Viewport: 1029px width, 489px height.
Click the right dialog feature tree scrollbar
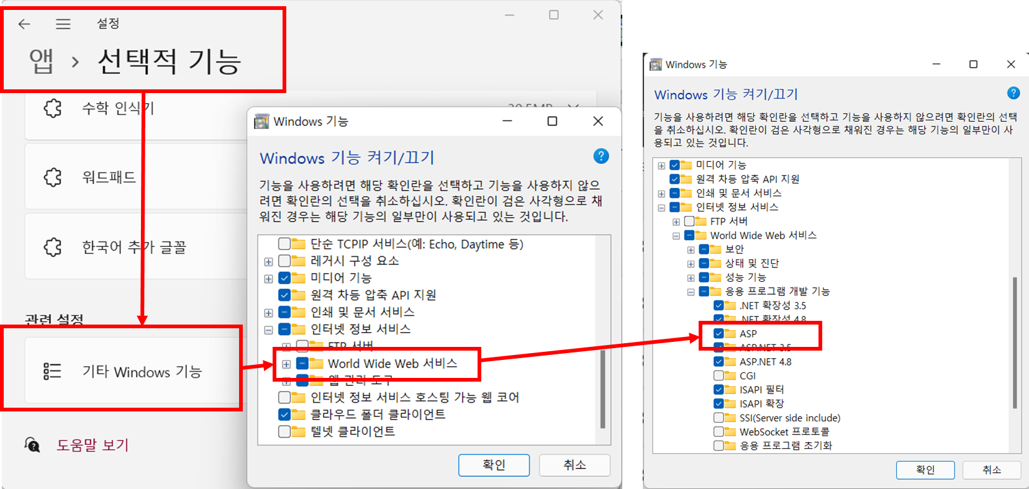[1015, 343]
